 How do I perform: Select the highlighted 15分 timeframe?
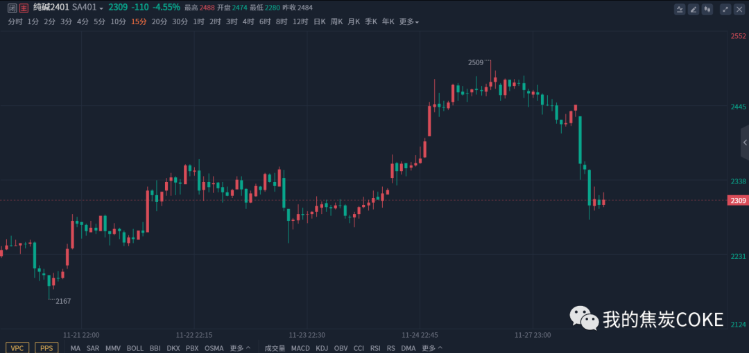139,21
